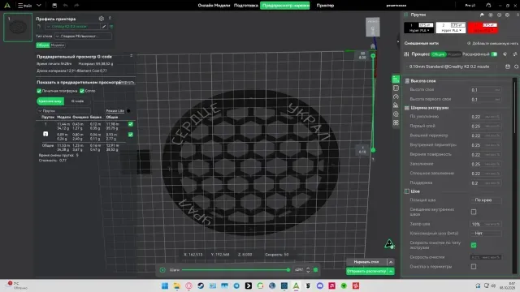Open Steam from the taskbar
520x292 pixels.
[x=201, y=286]
